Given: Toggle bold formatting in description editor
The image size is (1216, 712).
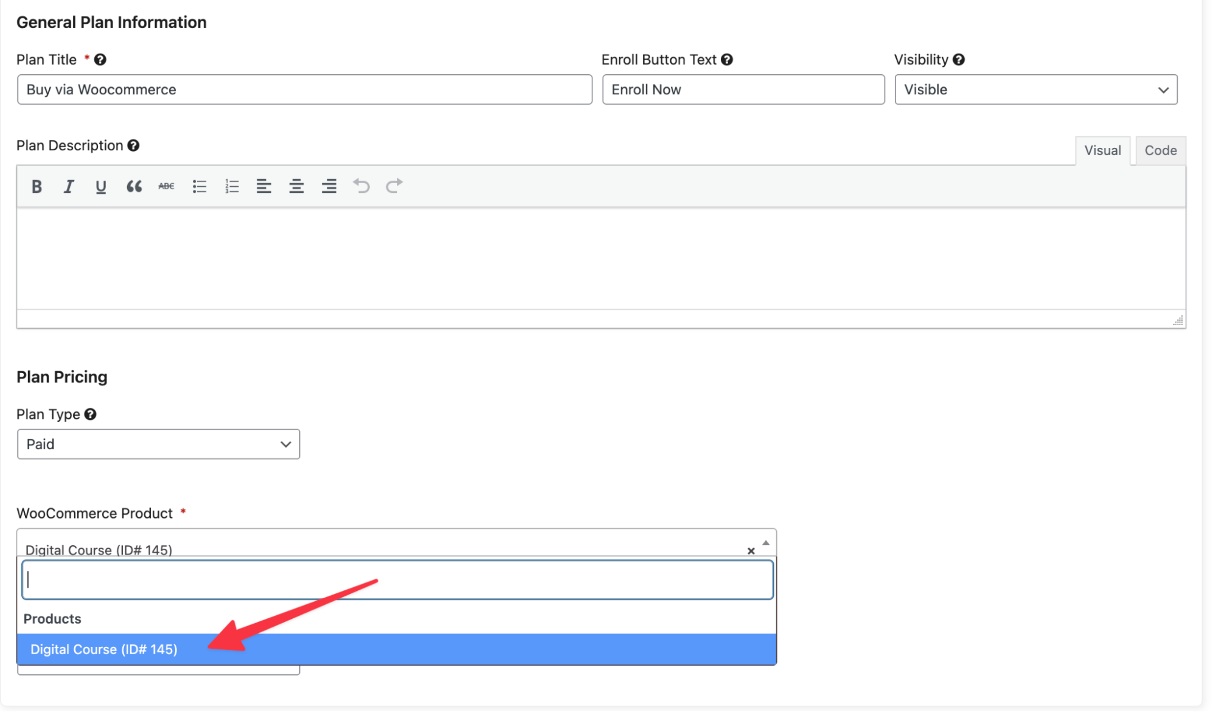Looking at the screenshot, I should (36, 186).
